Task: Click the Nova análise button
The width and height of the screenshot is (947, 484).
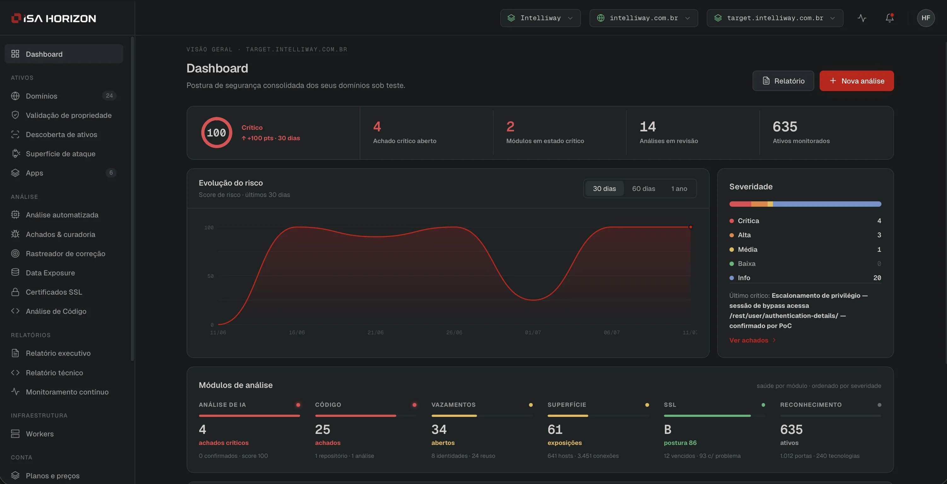Action: tap(856, 81)
